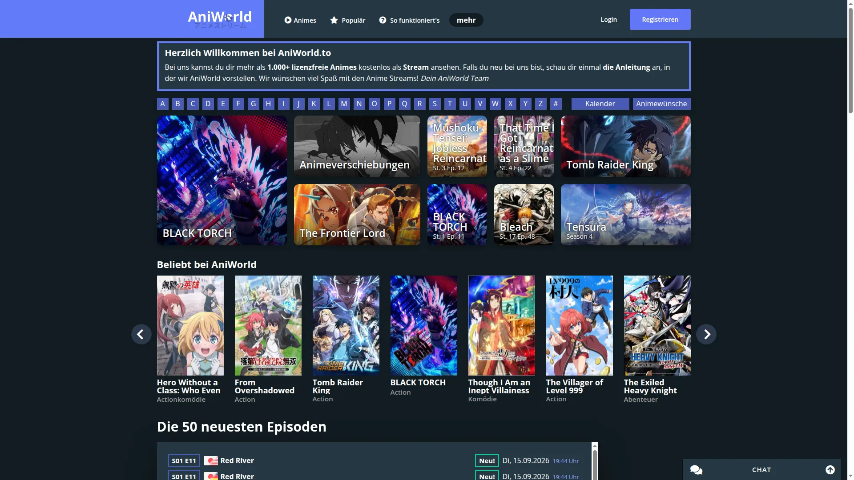Pick letter W in alphabet bar
854x480 pixels.
[495, 104]
